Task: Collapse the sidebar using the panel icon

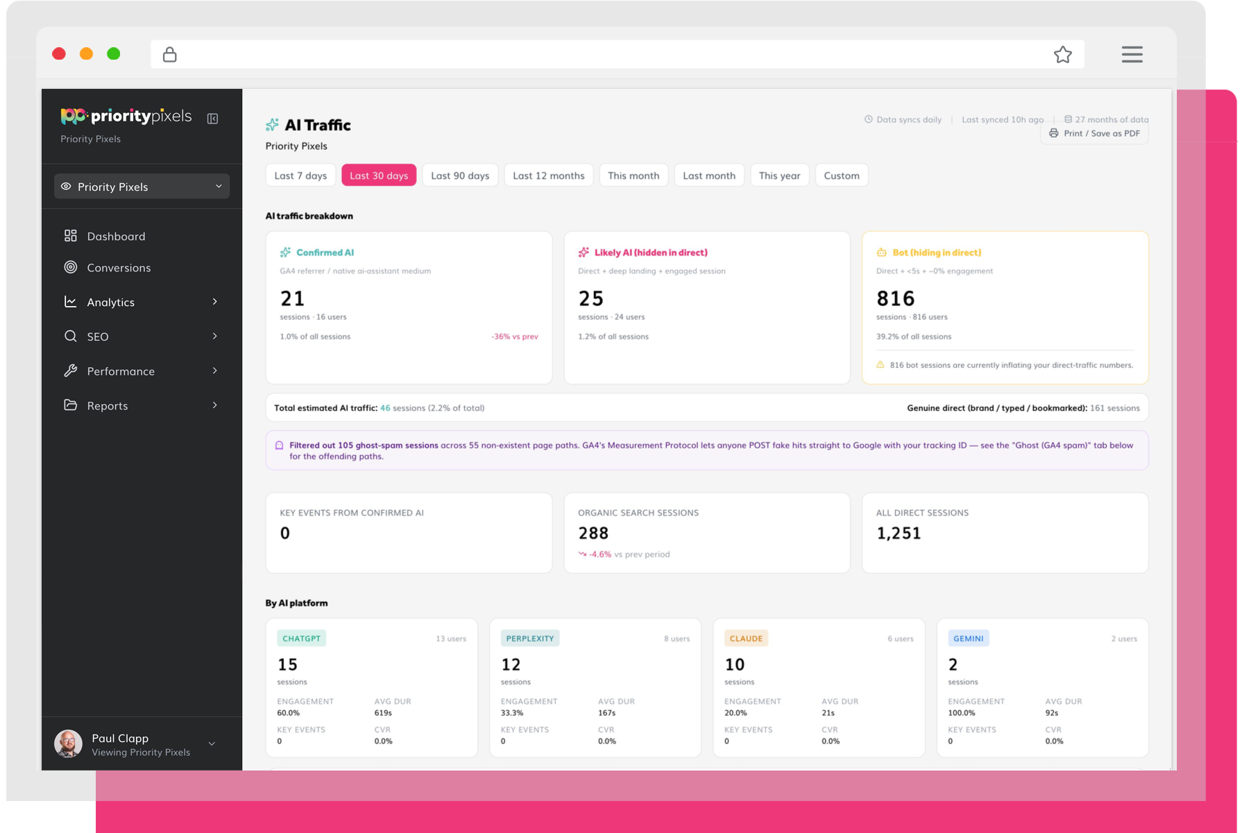Action: tap(213, 119)
